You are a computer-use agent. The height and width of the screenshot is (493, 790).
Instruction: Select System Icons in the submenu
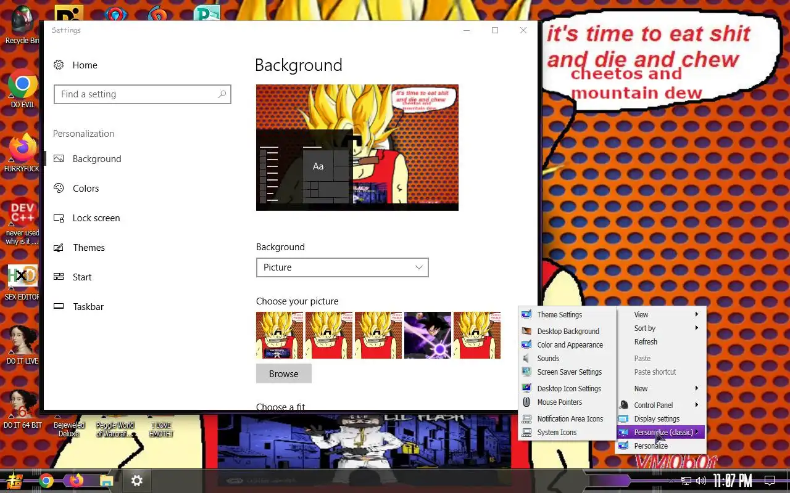point(567,433)
